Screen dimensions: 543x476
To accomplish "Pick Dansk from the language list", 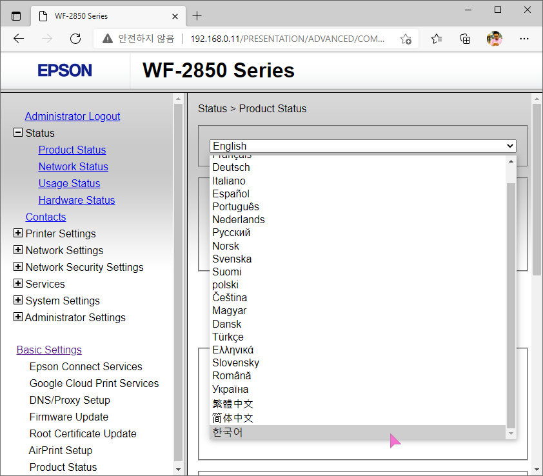I will click(x=358, y=324).
